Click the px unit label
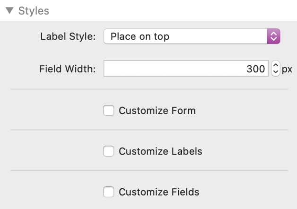Image resolution: width=297 pixels, height=209 pixels. point(287,69)
